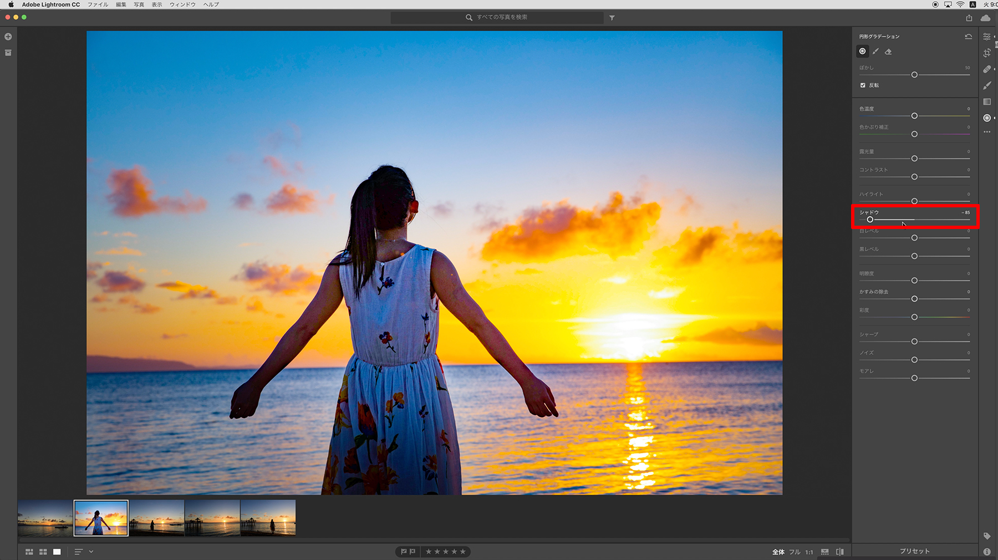Click the かすみの除去 dehaze slider handle
The width and height of the screenshot is (998, 560).
[x=914, y=299]
